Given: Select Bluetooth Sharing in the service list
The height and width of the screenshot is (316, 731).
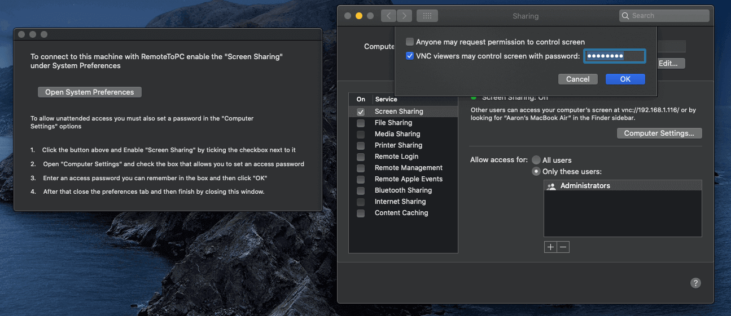Looking at the screenshot, I should pyautogui.click(x=403, y=190).
